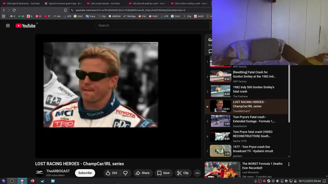
Task: Click the browser back arrow
Action: tap(4, 10)
